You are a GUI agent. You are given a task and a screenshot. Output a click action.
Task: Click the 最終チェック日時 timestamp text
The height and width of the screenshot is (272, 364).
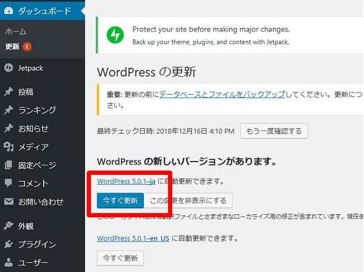(166, 131)
